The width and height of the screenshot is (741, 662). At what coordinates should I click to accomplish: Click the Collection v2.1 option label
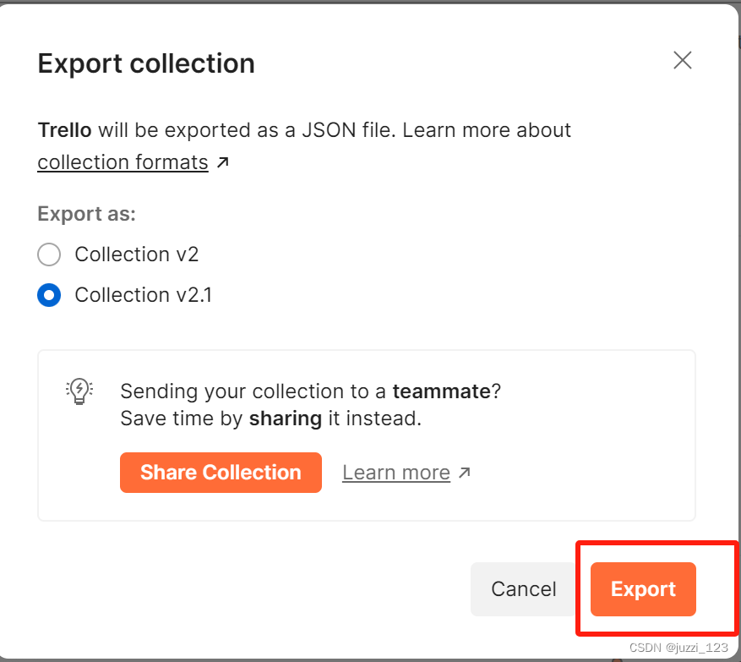[x=143, y=295]
